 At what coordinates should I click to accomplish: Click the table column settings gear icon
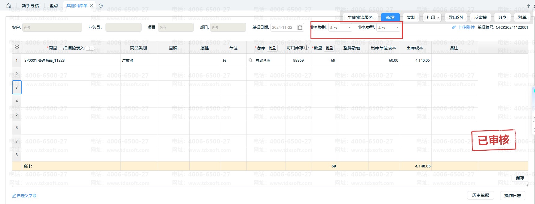[x=17, y=47]
